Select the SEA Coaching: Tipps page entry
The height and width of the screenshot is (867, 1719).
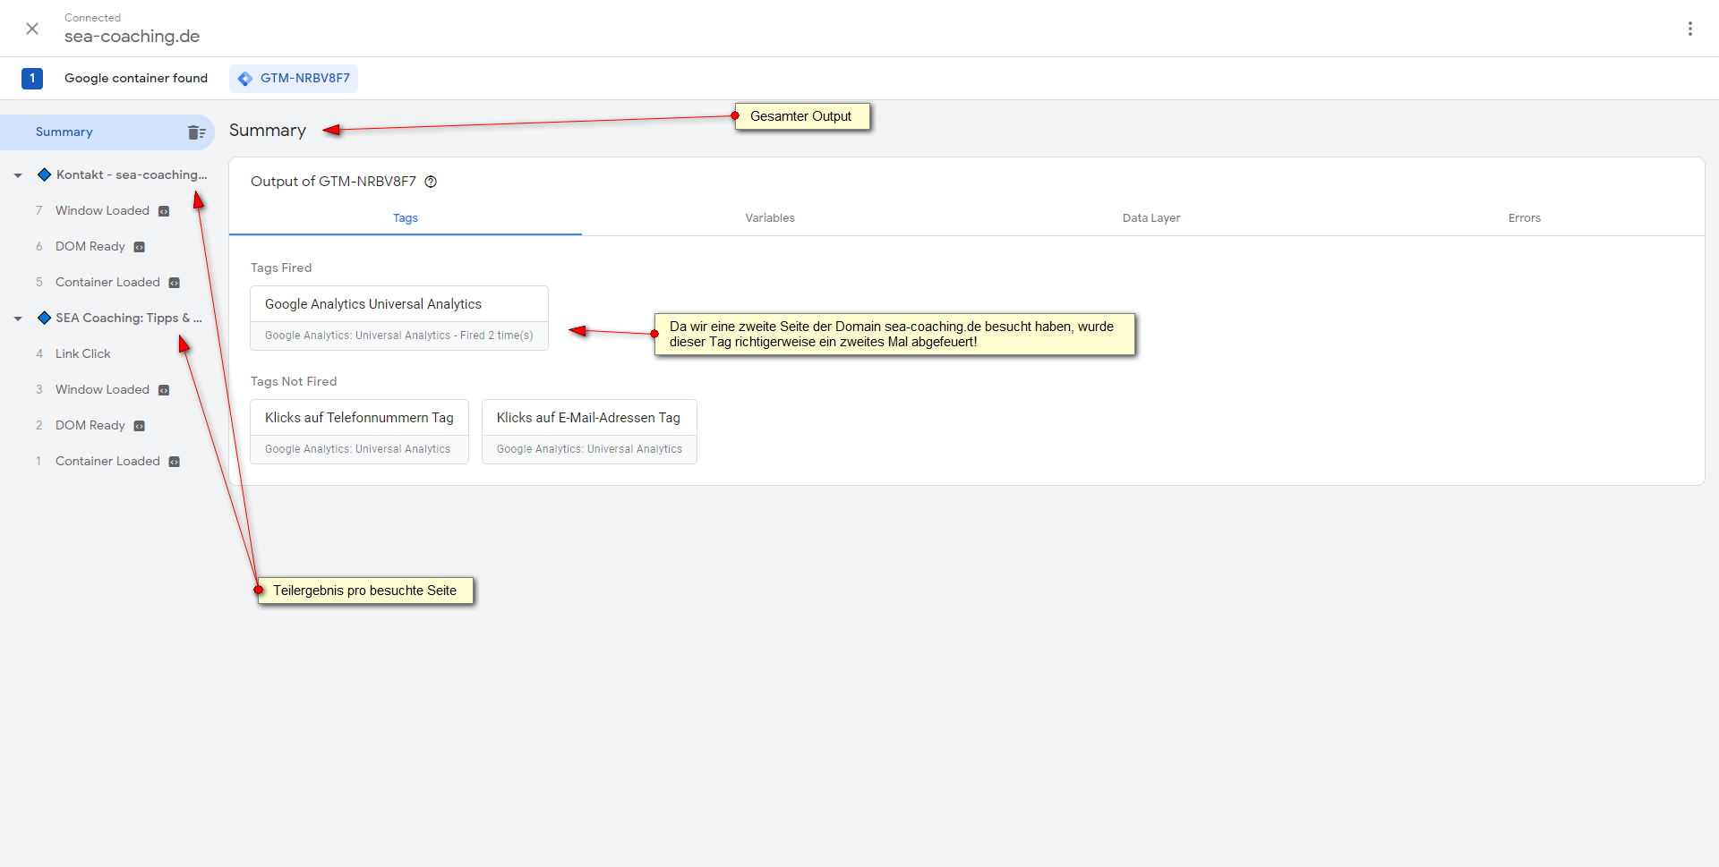tap(129, 318)
